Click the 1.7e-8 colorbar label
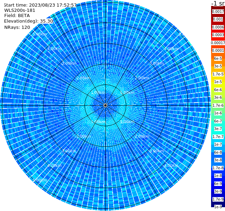The height and width of the screenshot is (211, 225). tap(218, 168)
